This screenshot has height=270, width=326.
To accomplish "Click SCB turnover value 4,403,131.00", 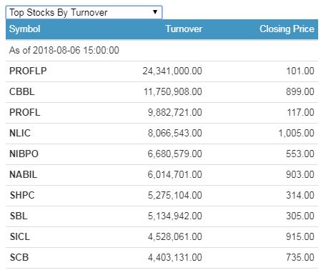I will tap(175, 257).
